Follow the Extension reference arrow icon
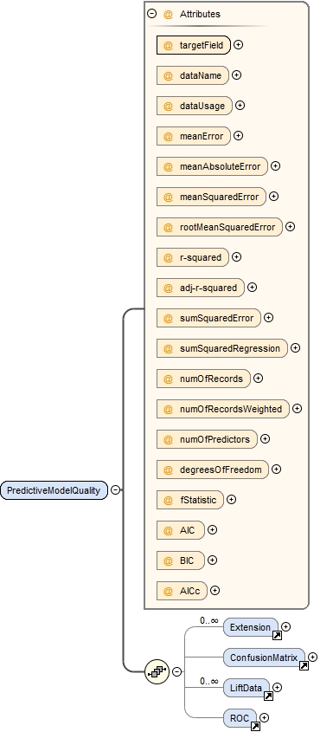333x732 pixels. 277,635
